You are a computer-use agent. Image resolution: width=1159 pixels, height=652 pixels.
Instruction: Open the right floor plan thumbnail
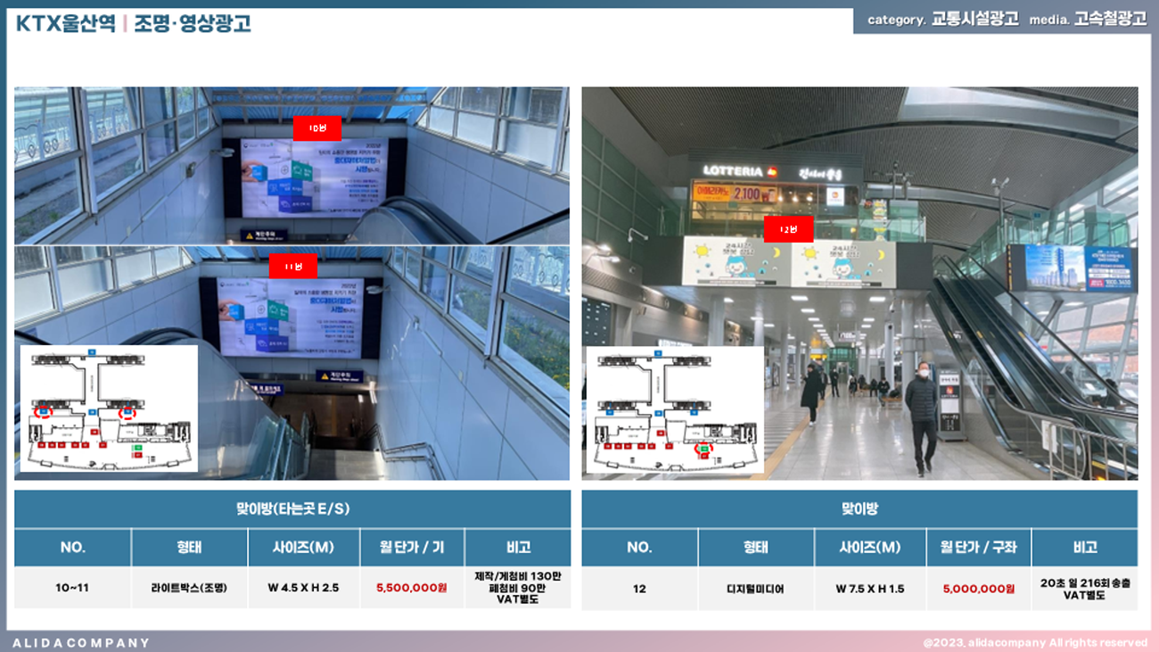[x=674, y=408]
